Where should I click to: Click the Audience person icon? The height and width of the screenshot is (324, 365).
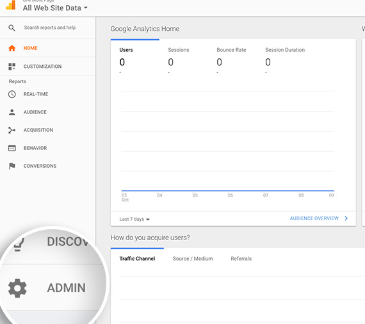click(x=12, y=112)
